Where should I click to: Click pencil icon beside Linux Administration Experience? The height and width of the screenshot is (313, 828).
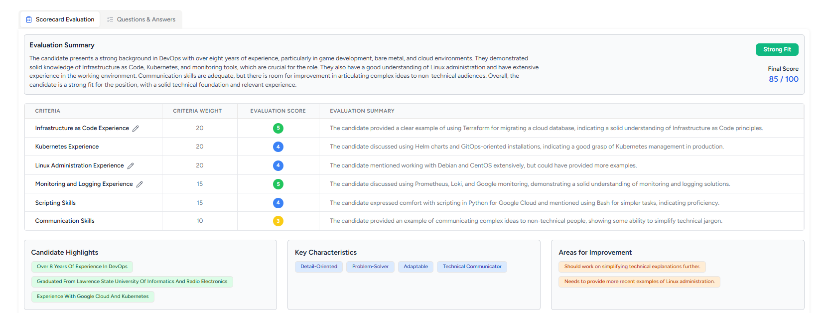pos(131,166)
